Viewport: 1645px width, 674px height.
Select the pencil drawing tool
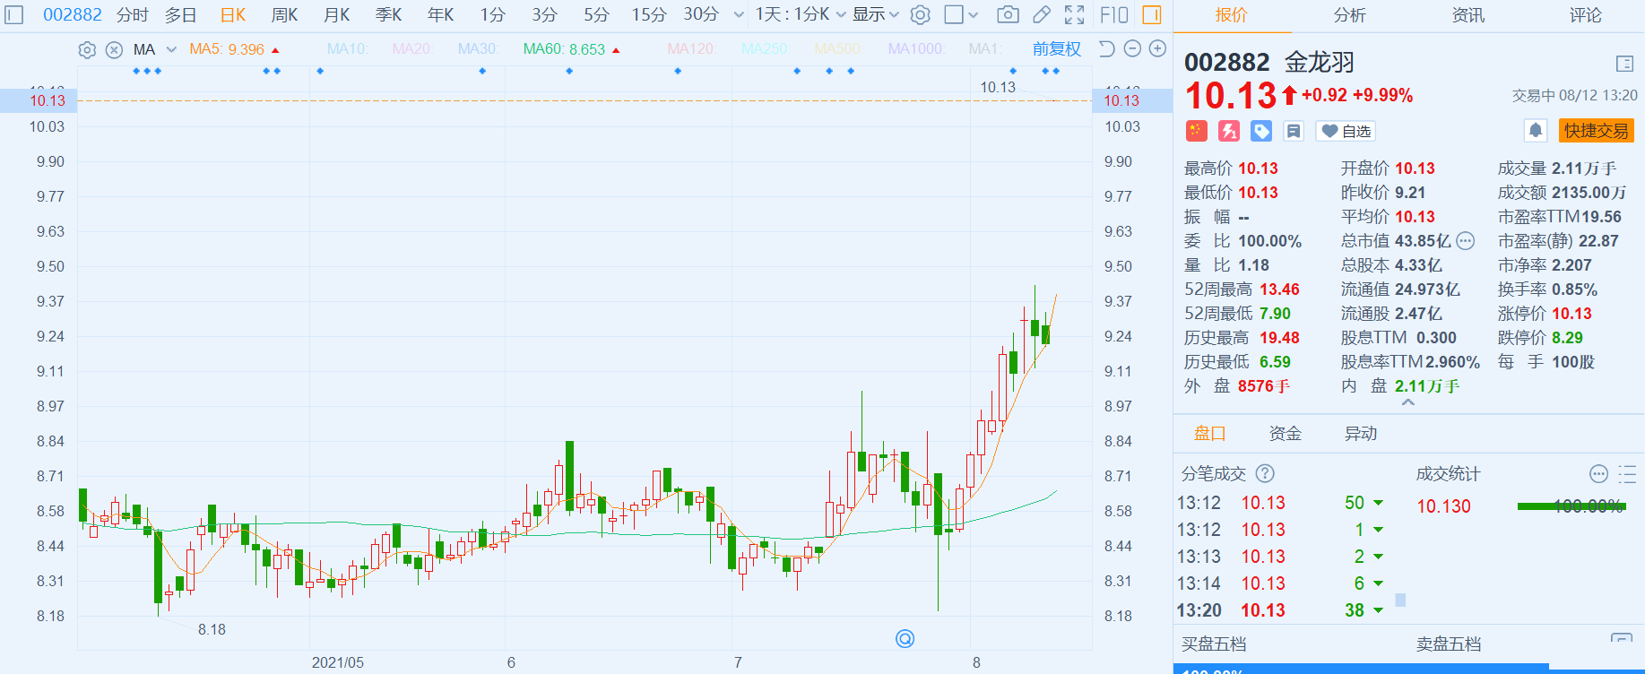(1042, 15)
